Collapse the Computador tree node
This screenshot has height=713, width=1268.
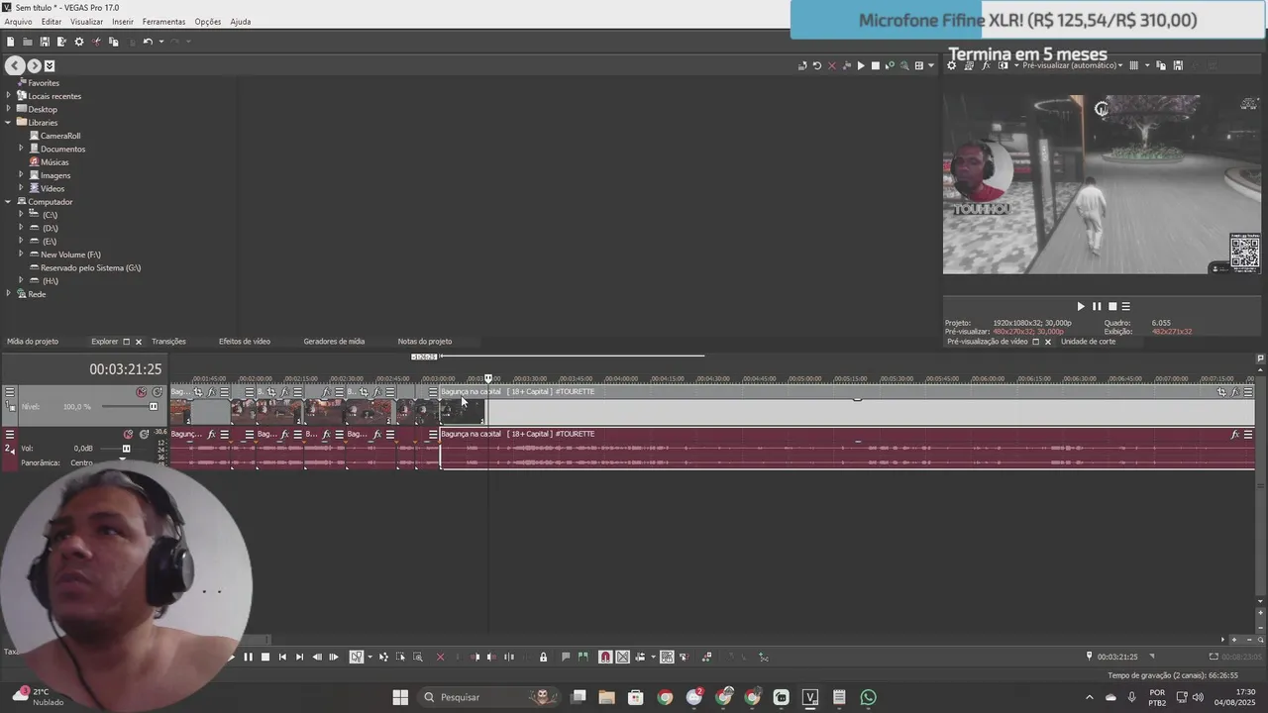tap(9, 201)
